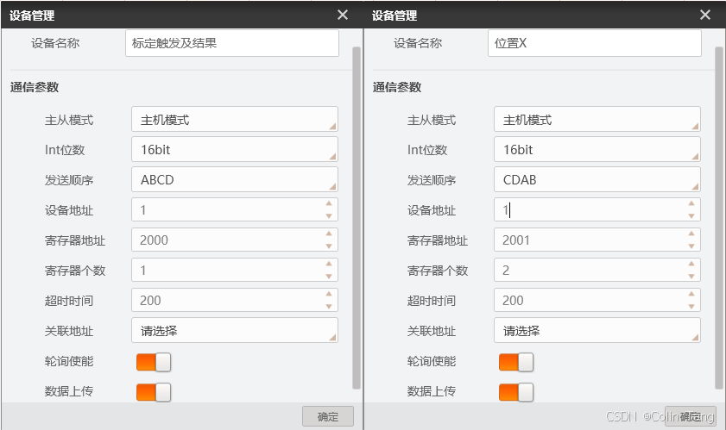
Task: Click 确定 button in right dialog
Action: point(691,416)
